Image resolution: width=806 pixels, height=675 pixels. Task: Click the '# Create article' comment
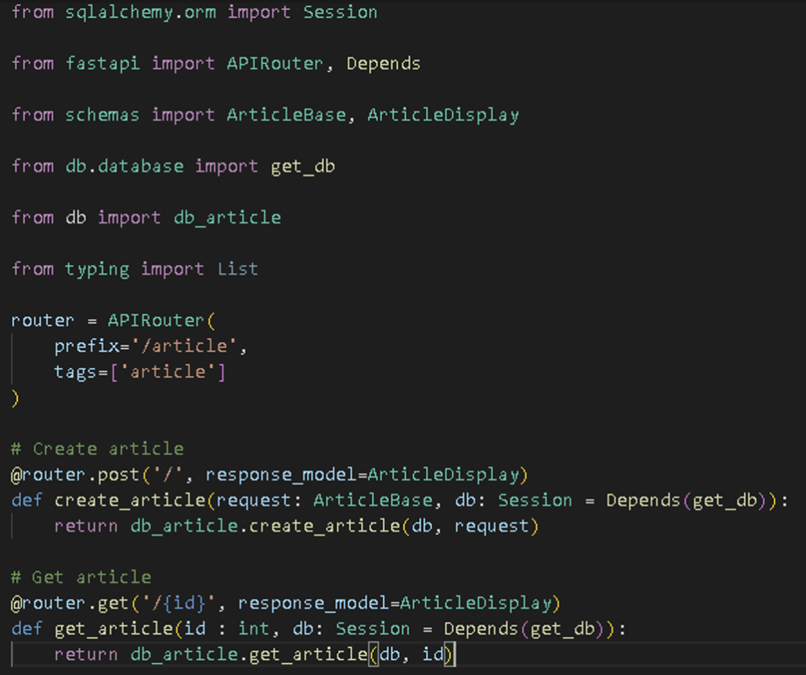pos(97,449)
